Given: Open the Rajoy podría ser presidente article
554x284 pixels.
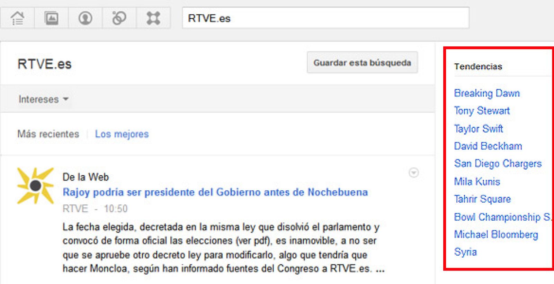Looking at the screenshot, I should pyautogui.click(x=215, y=192).
